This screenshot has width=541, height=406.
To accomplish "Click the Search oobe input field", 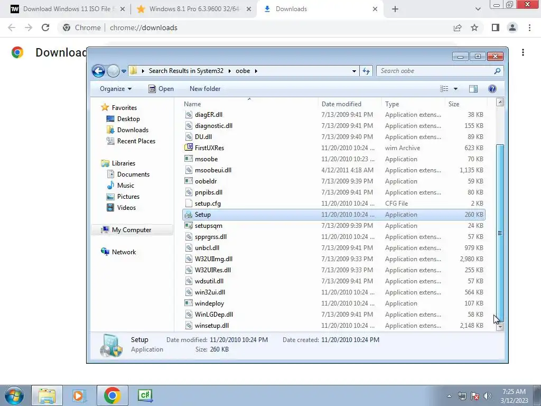I will coord(435,71).
